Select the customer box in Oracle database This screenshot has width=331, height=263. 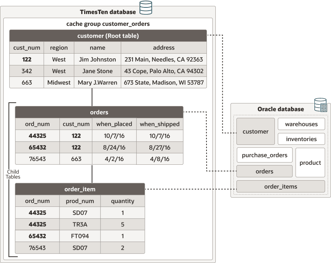[x=255, y=131]
